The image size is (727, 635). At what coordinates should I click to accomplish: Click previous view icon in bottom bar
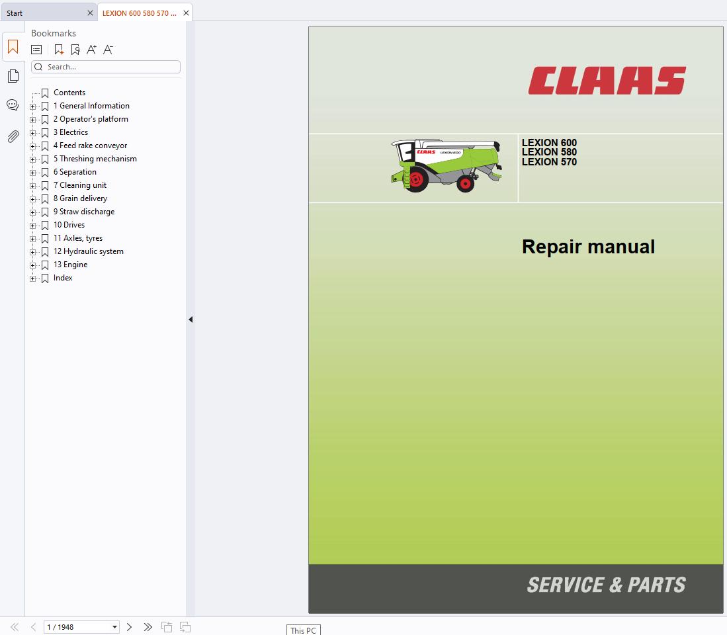167,627
